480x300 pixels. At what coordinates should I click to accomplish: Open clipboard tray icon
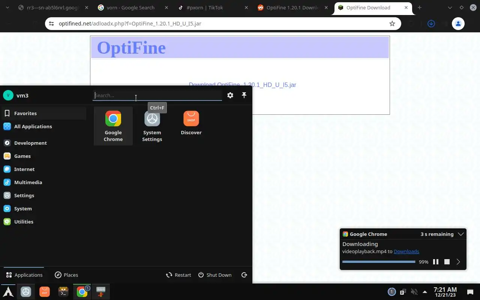point(403,292)
